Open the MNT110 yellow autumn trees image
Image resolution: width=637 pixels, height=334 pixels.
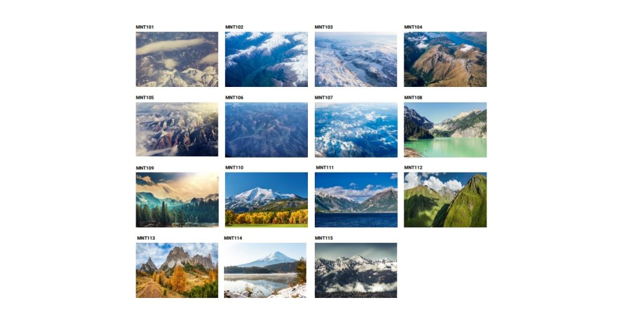266,200
